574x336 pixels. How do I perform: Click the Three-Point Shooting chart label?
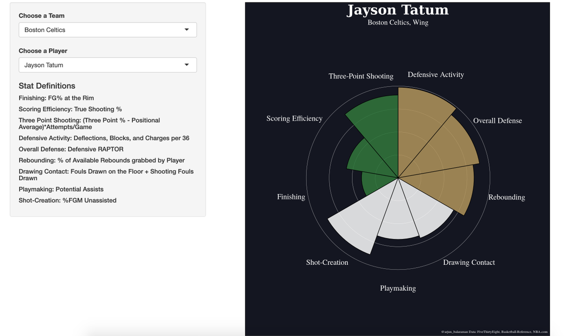pyautogui.click(x=361, y=76)
